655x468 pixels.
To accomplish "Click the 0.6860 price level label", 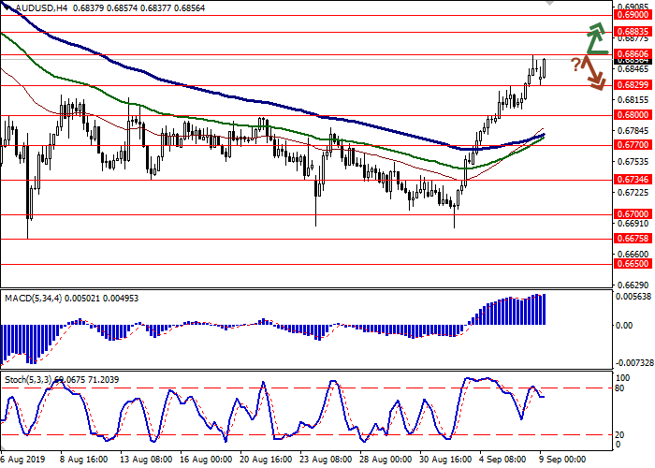I will point(632,54).
